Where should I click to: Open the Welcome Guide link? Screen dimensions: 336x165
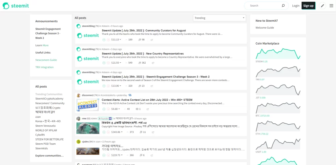(x=265, y=28)
